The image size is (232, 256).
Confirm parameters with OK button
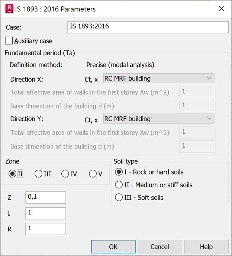113,247
